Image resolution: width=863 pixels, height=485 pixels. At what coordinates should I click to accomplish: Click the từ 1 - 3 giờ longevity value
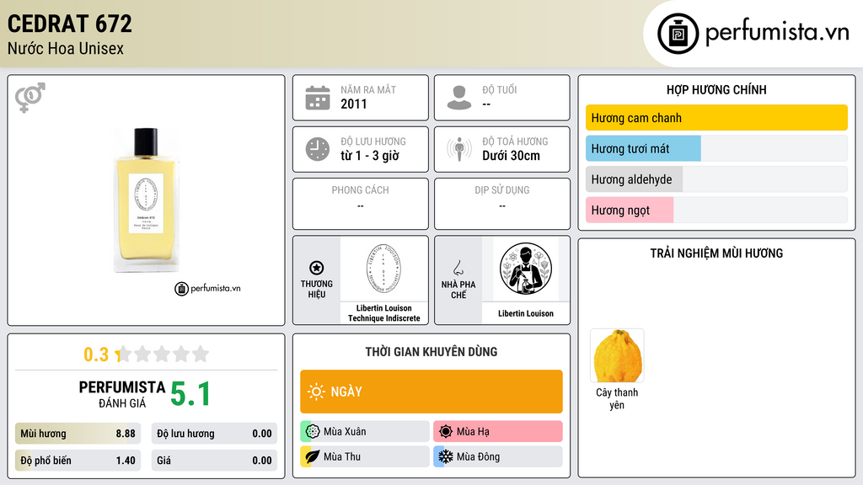pyautogui.click(x=369, y=156)
